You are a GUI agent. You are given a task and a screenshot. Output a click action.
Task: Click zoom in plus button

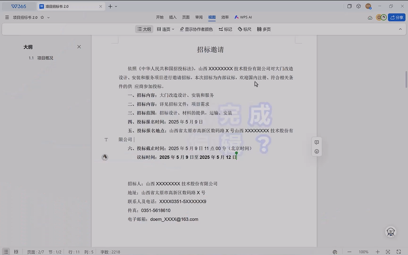[x=377, y=252]
